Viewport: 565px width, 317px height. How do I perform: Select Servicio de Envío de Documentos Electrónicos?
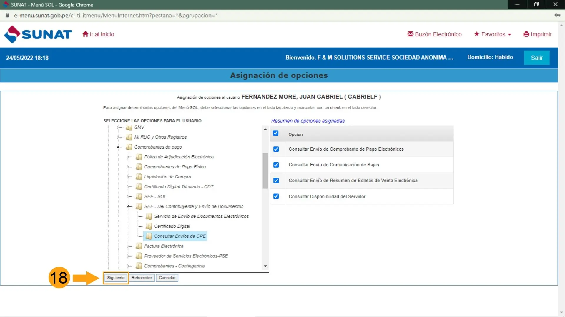point(201,216)
